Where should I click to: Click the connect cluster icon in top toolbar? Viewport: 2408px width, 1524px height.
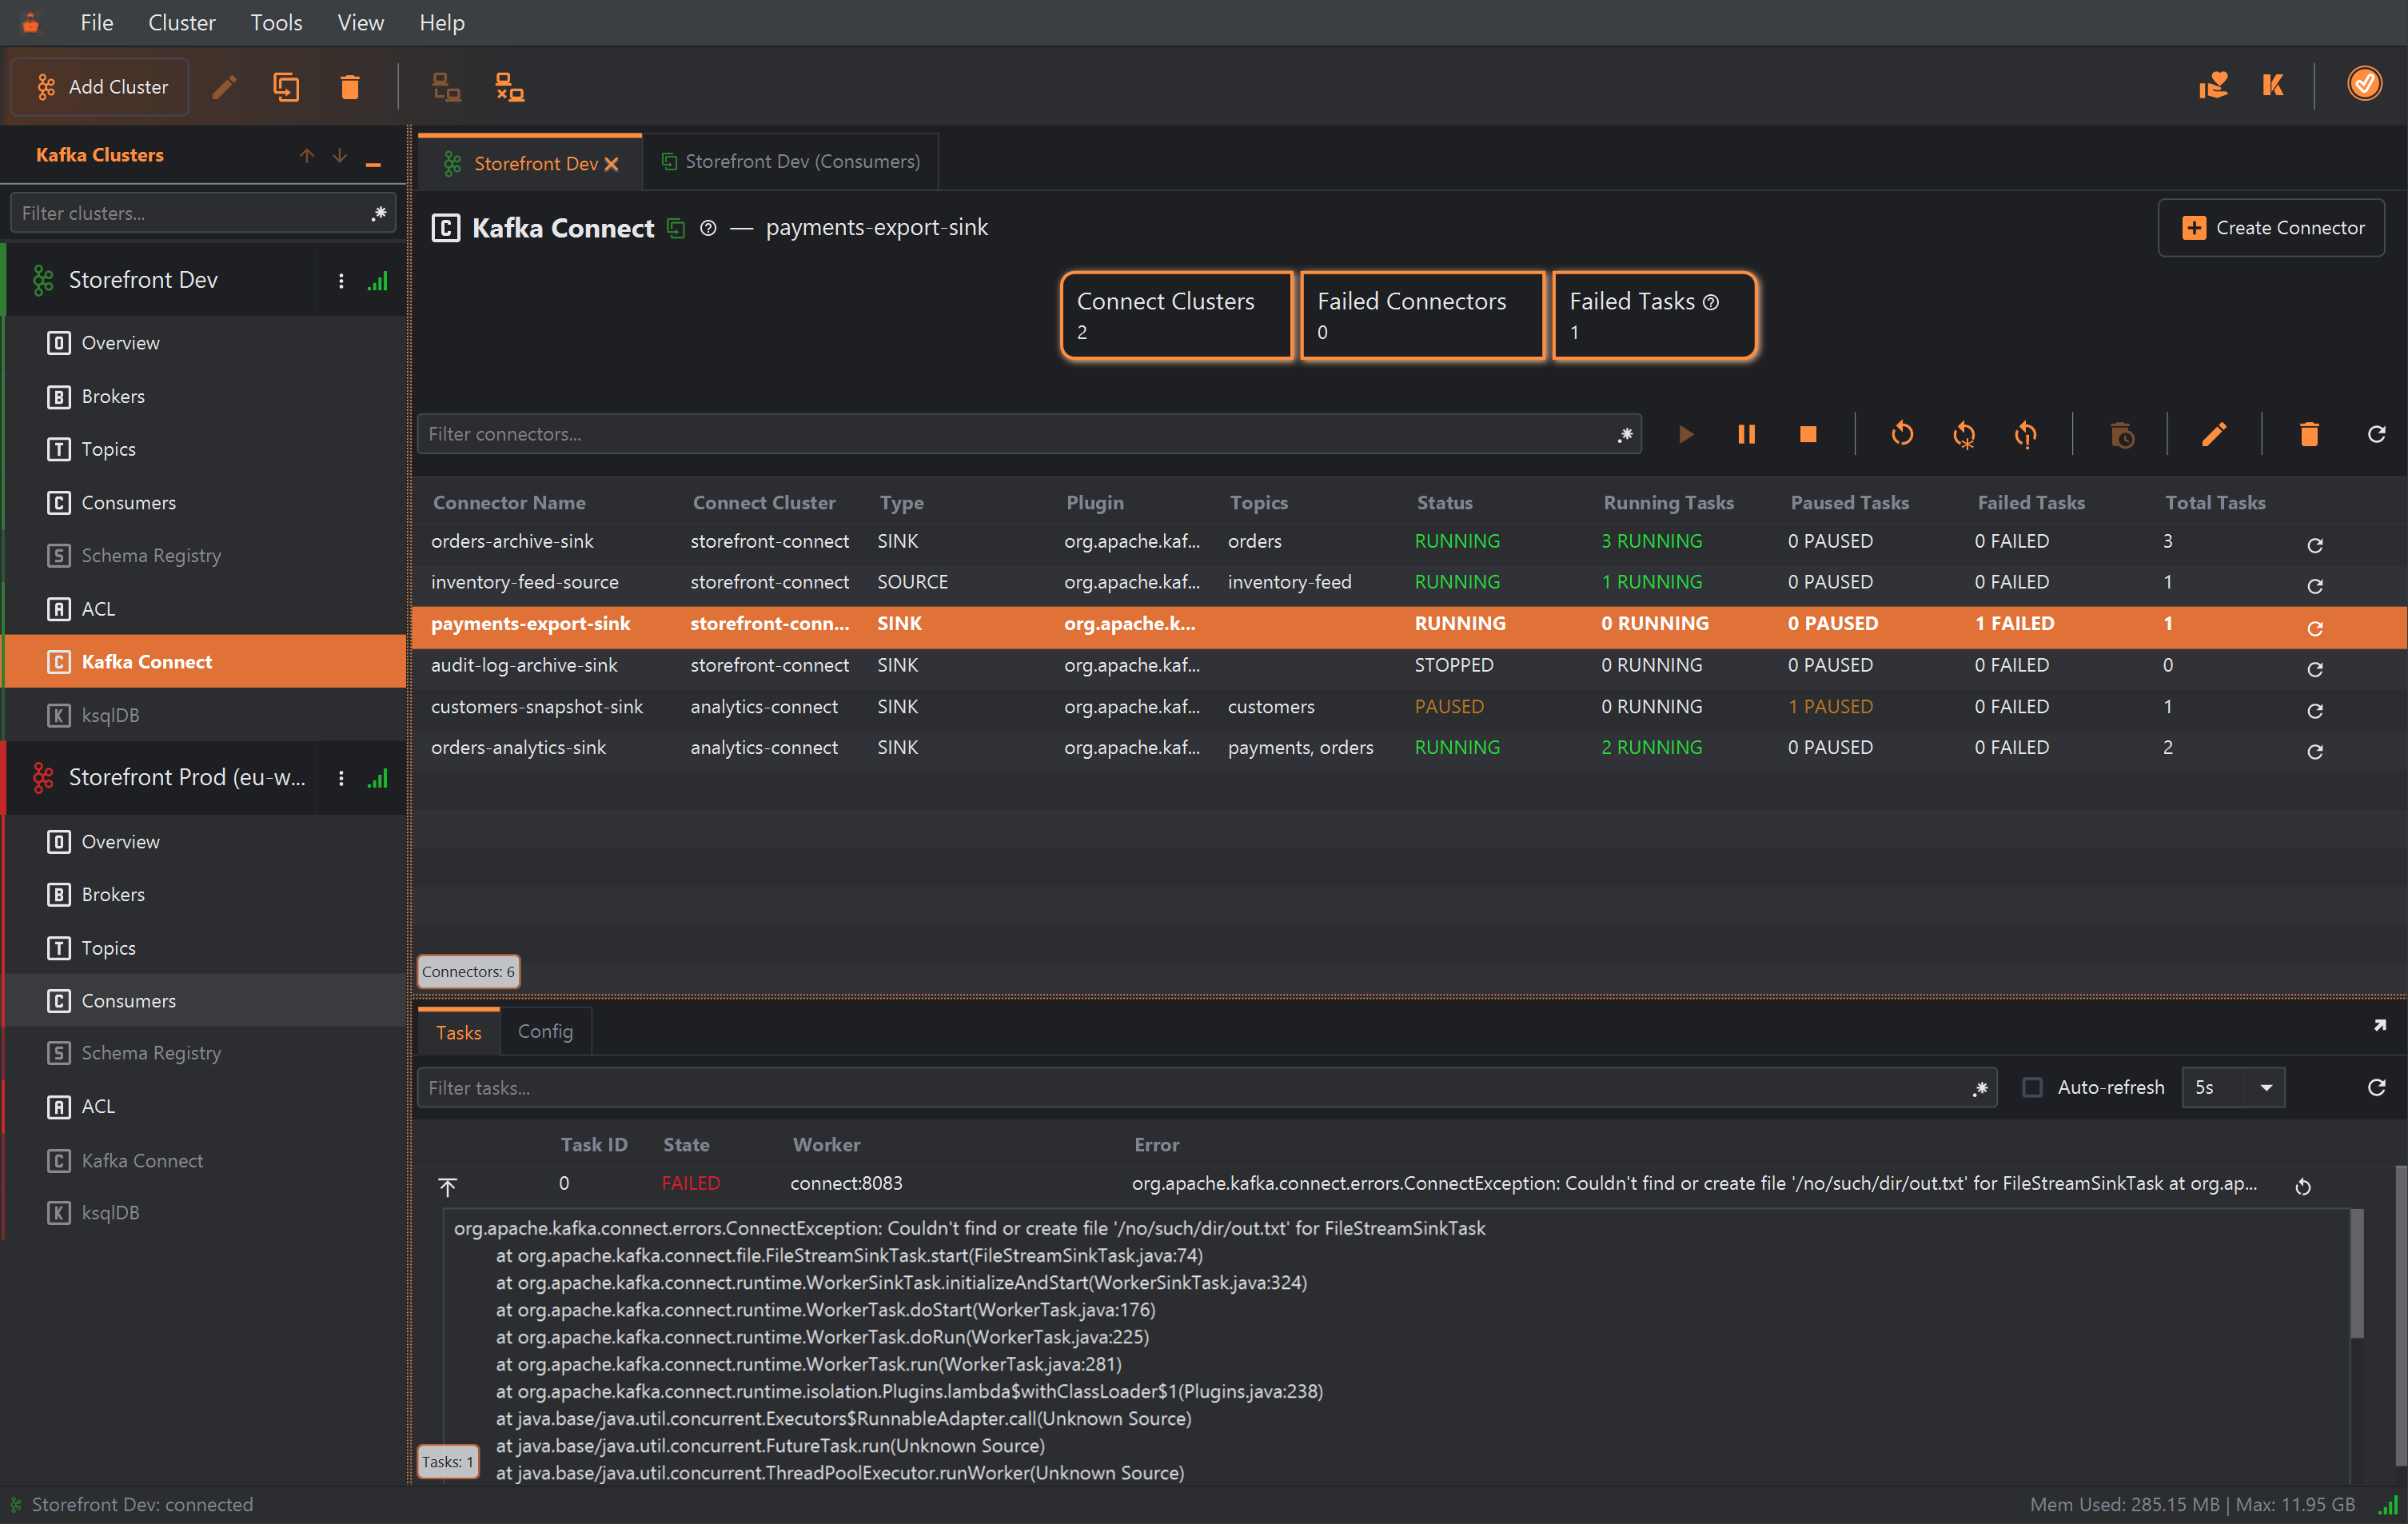446,87
